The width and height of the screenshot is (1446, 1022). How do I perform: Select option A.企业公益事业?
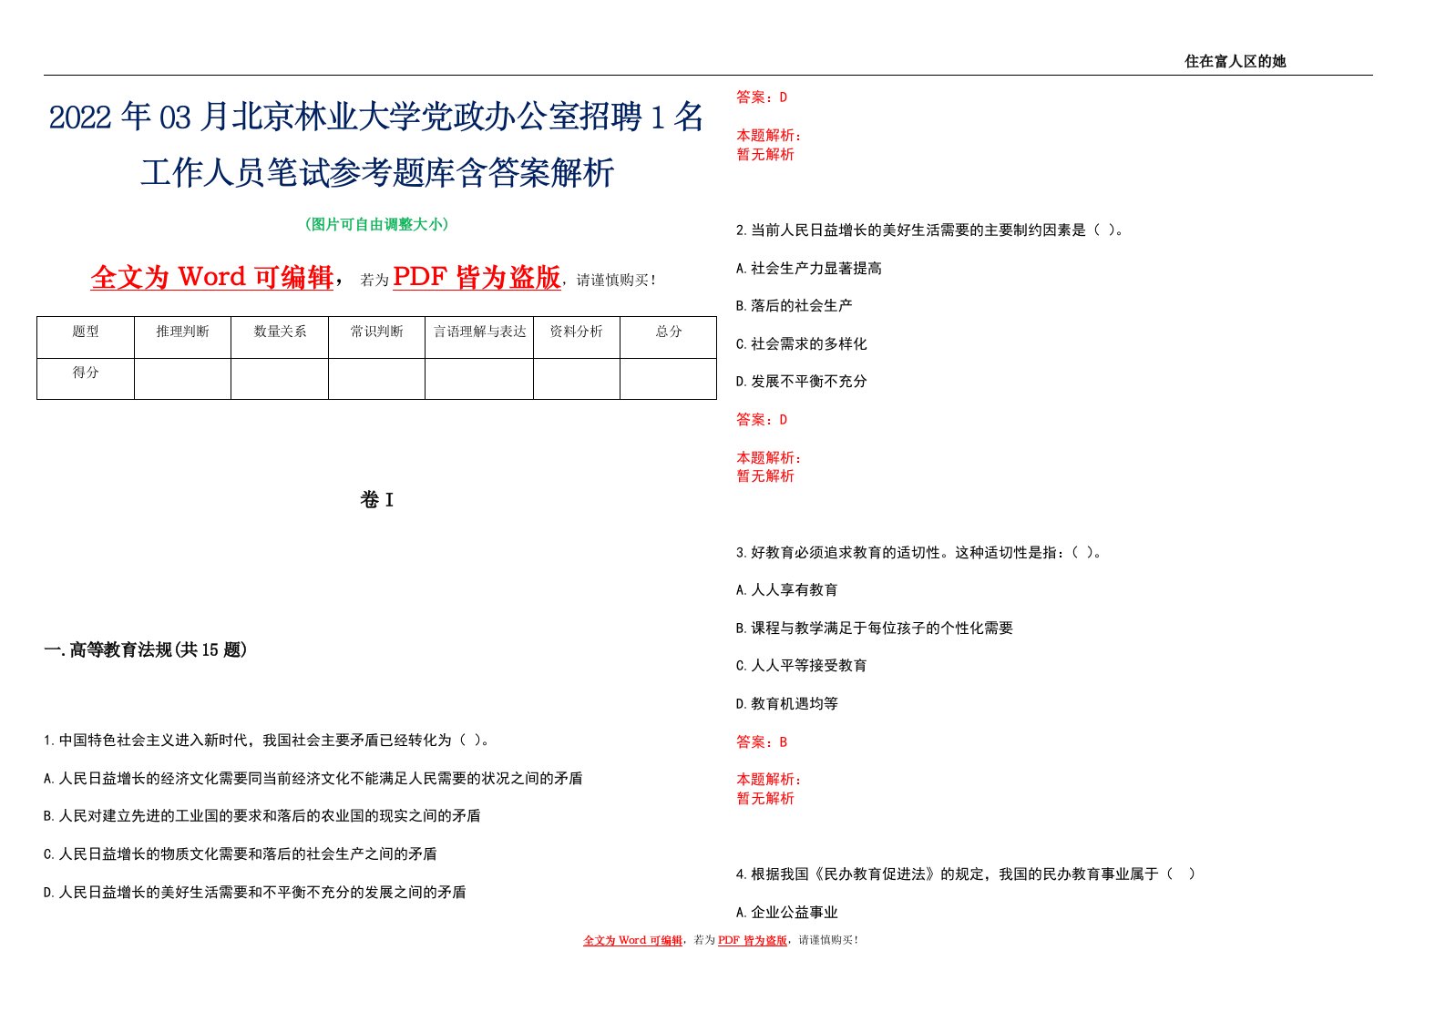787,913
